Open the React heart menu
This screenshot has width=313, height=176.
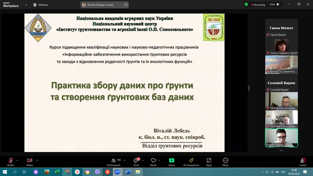[153, 162]
